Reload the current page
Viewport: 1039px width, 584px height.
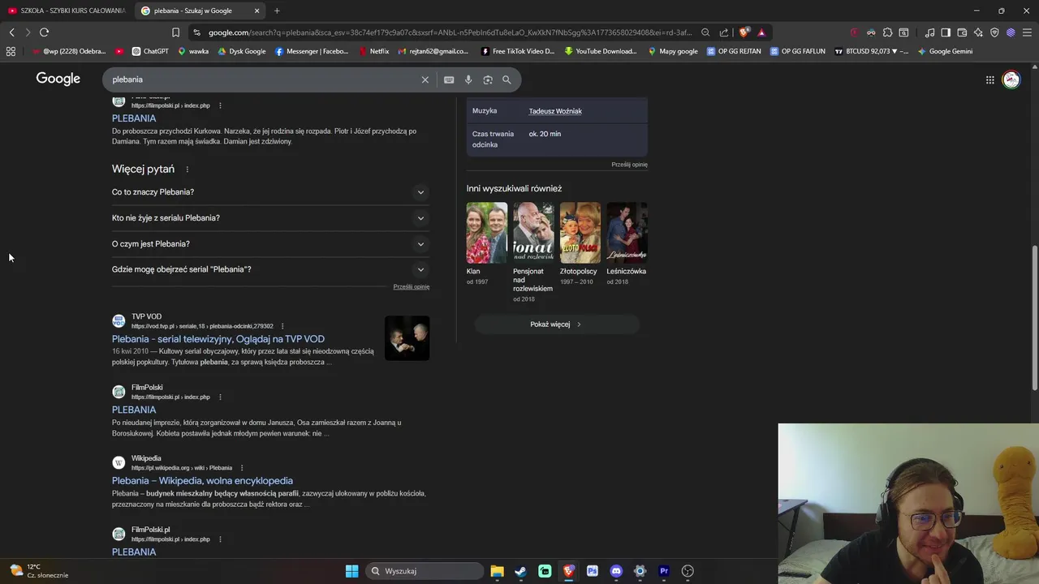[44, 32]
